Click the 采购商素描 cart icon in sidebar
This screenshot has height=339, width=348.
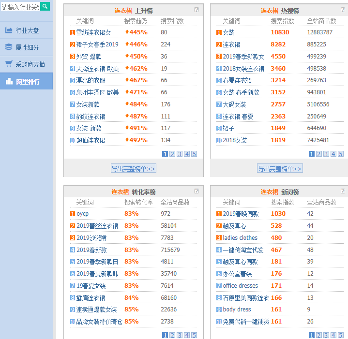9,64
